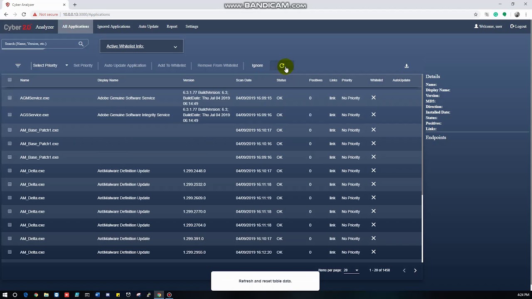Click whitelist X for AM_Delta.exe version 1.299.2448.0
Screen dimensions: 532x299
coord(373,170)
